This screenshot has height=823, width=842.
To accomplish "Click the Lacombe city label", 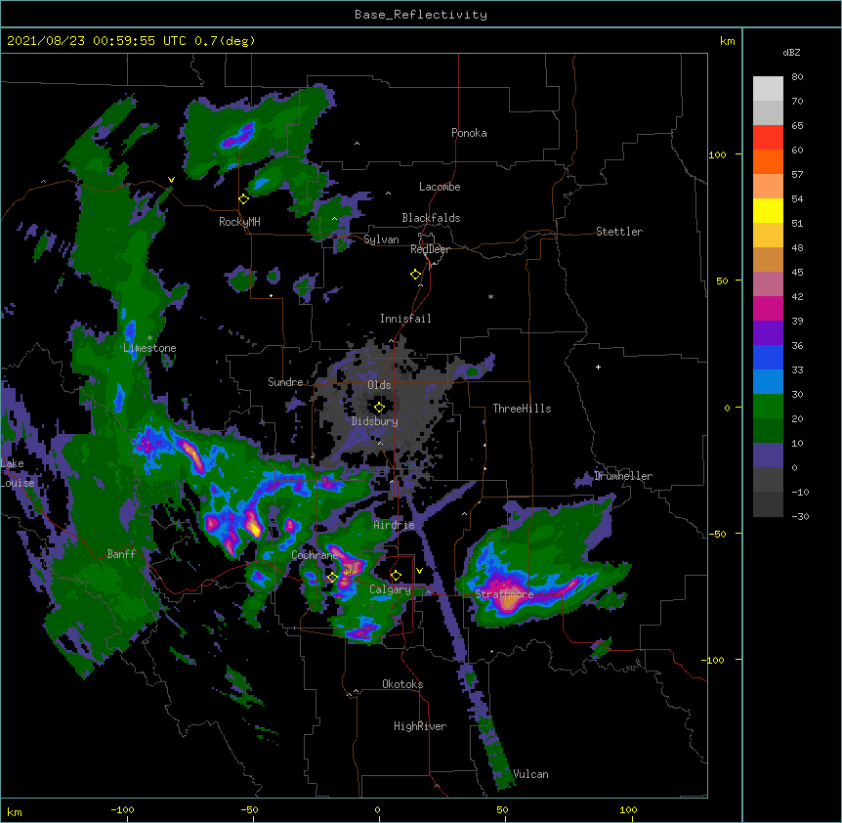I will pyautogui.click(x=440, y=187).
